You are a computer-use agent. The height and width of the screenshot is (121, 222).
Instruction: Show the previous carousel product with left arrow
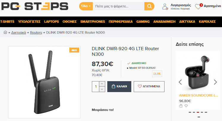tap(180, 82)
